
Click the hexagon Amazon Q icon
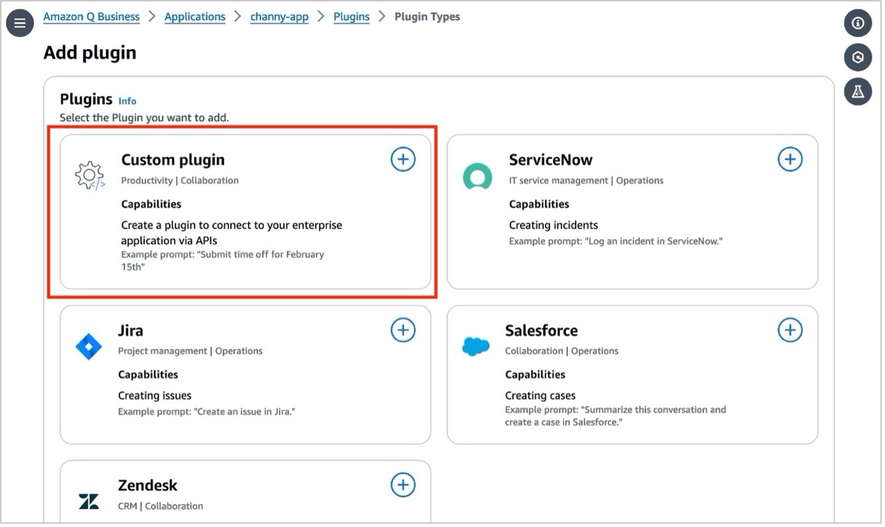(858, 57)
